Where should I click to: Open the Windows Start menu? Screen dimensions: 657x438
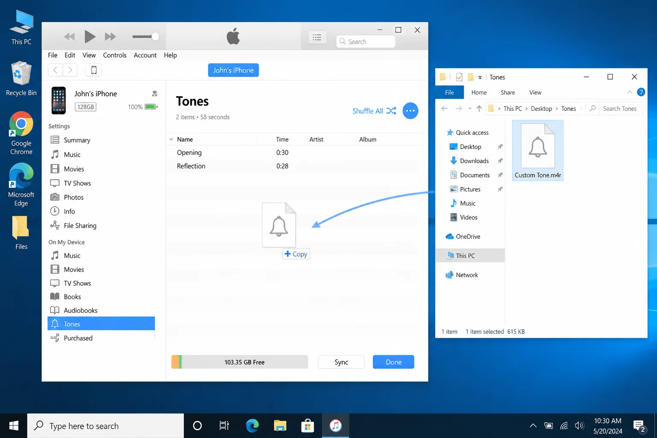[x=14, y=426]
